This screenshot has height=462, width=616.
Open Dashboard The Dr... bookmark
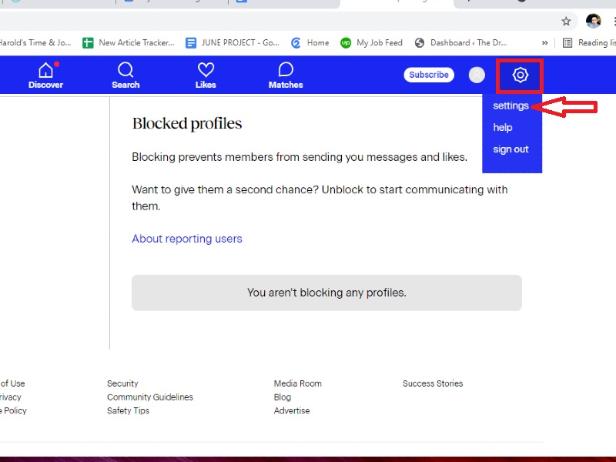pos(460,42)
